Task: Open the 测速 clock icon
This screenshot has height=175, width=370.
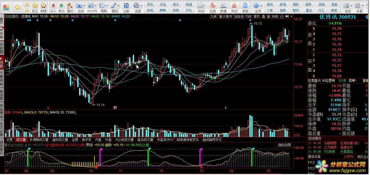Action: pos(44,5)
